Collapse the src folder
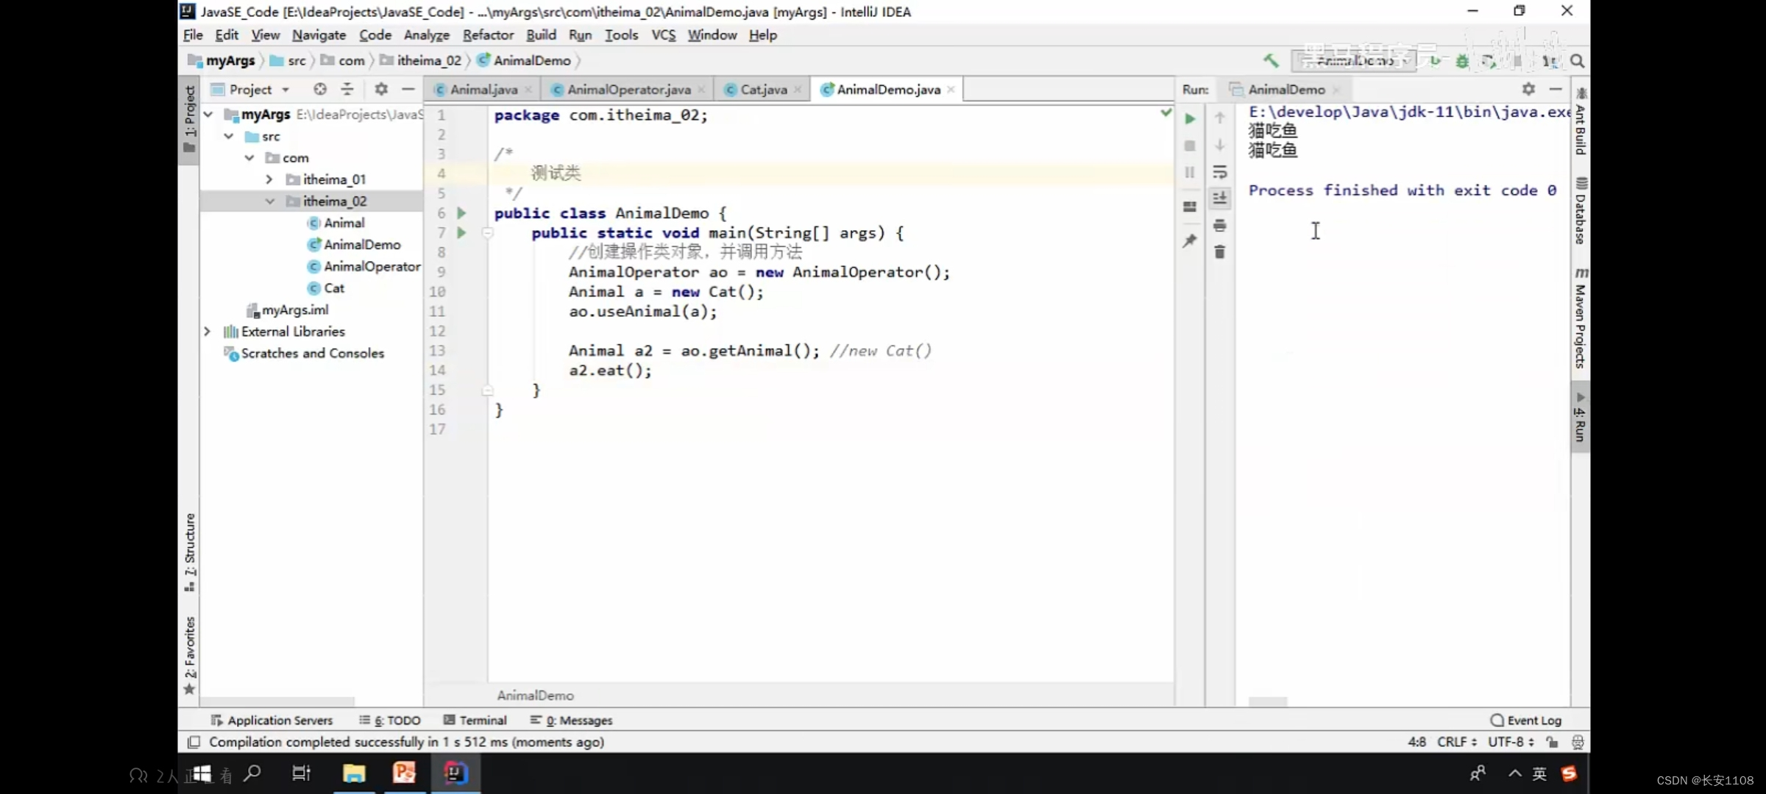Image resolution: width=1766 pixels, height=794 pixels. point(229,137)
